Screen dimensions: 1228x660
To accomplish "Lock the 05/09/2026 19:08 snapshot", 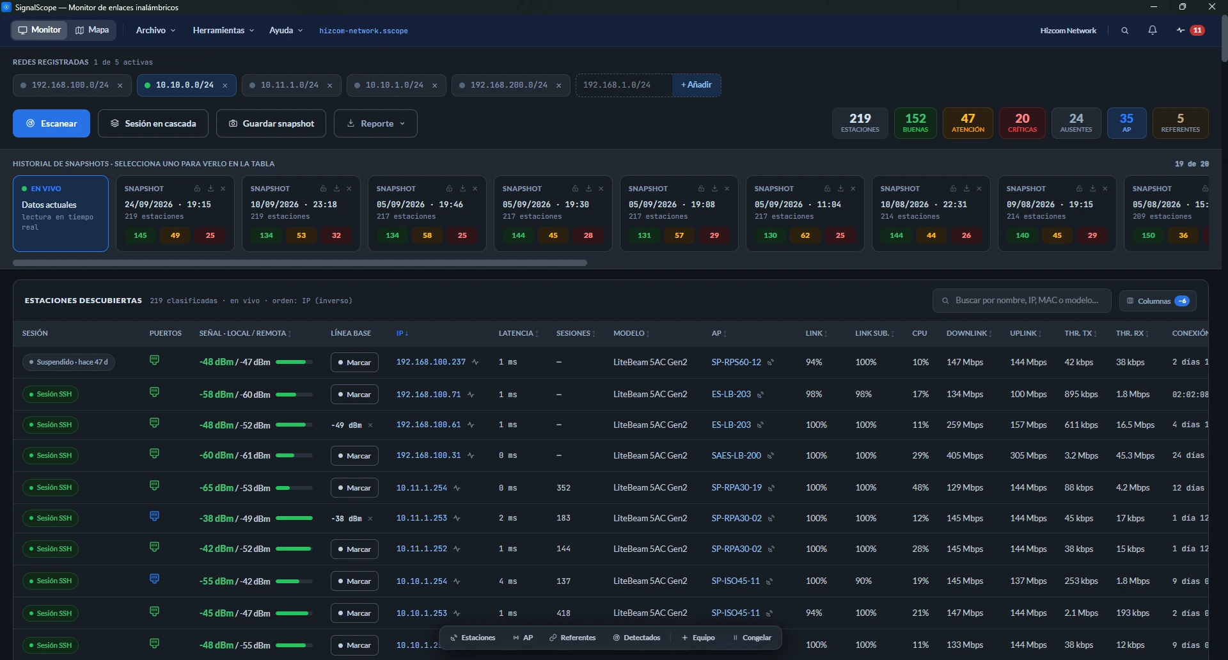I will 701,189.
